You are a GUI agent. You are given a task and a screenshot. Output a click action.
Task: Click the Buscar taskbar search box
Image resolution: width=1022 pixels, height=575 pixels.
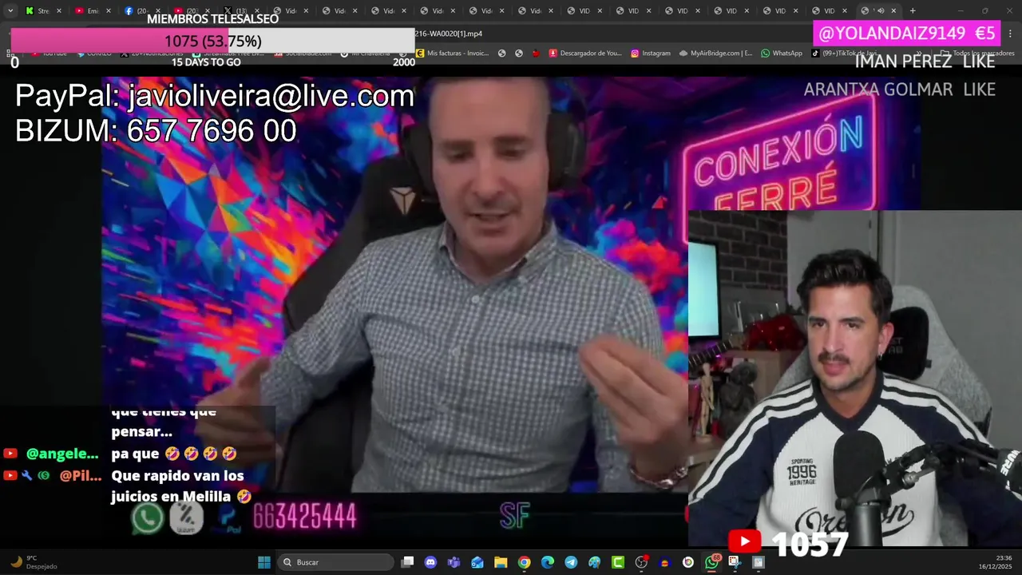[x=335, y=562]
